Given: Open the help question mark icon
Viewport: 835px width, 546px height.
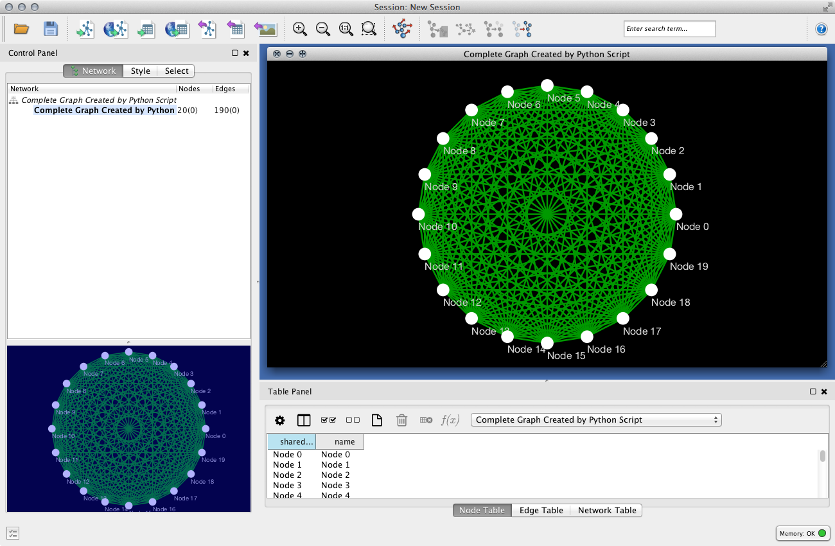Looking at the screenshot, I should click(821, 29).
